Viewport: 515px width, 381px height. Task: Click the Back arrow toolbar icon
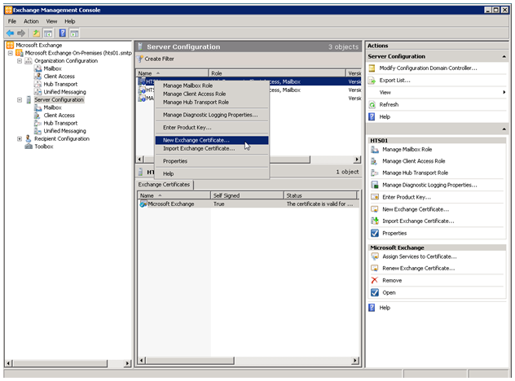point(10,33)
